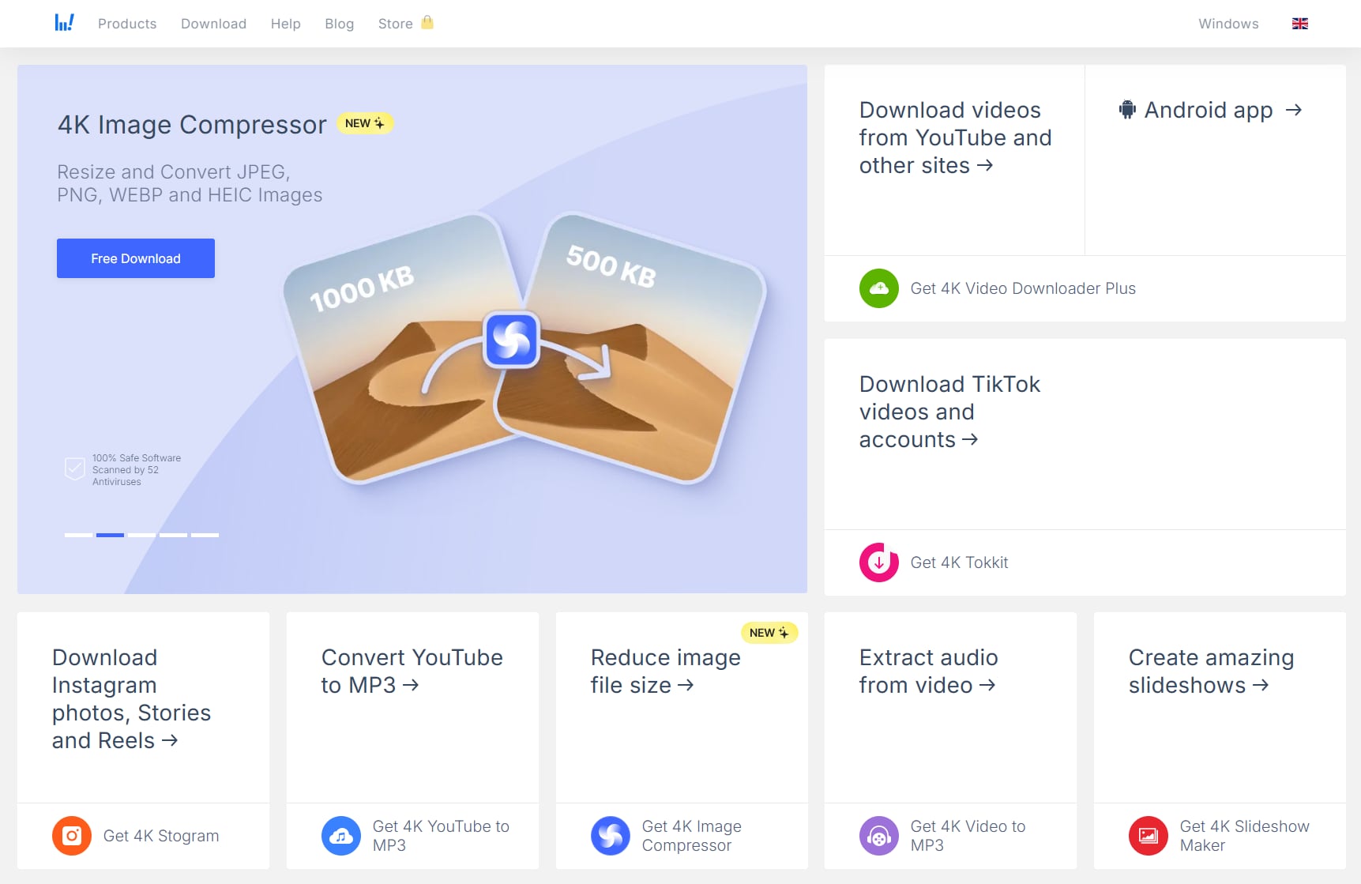The height and width of the screenshot is (884, 1361).
Task: Click the 4K Image Compressor heading
Action: coord(192,124)
